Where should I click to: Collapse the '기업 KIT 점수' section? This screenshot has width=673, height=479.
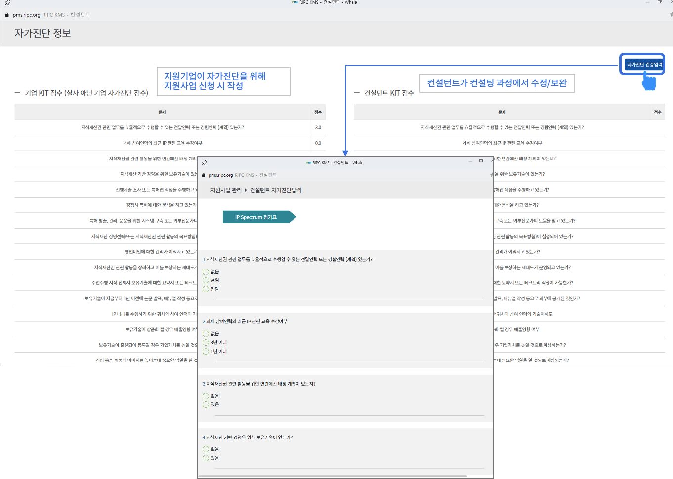click(x=18, y=93)
